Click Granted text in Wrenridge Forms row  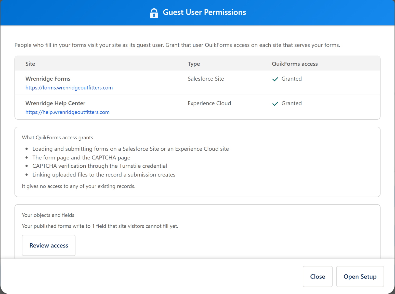292,79
